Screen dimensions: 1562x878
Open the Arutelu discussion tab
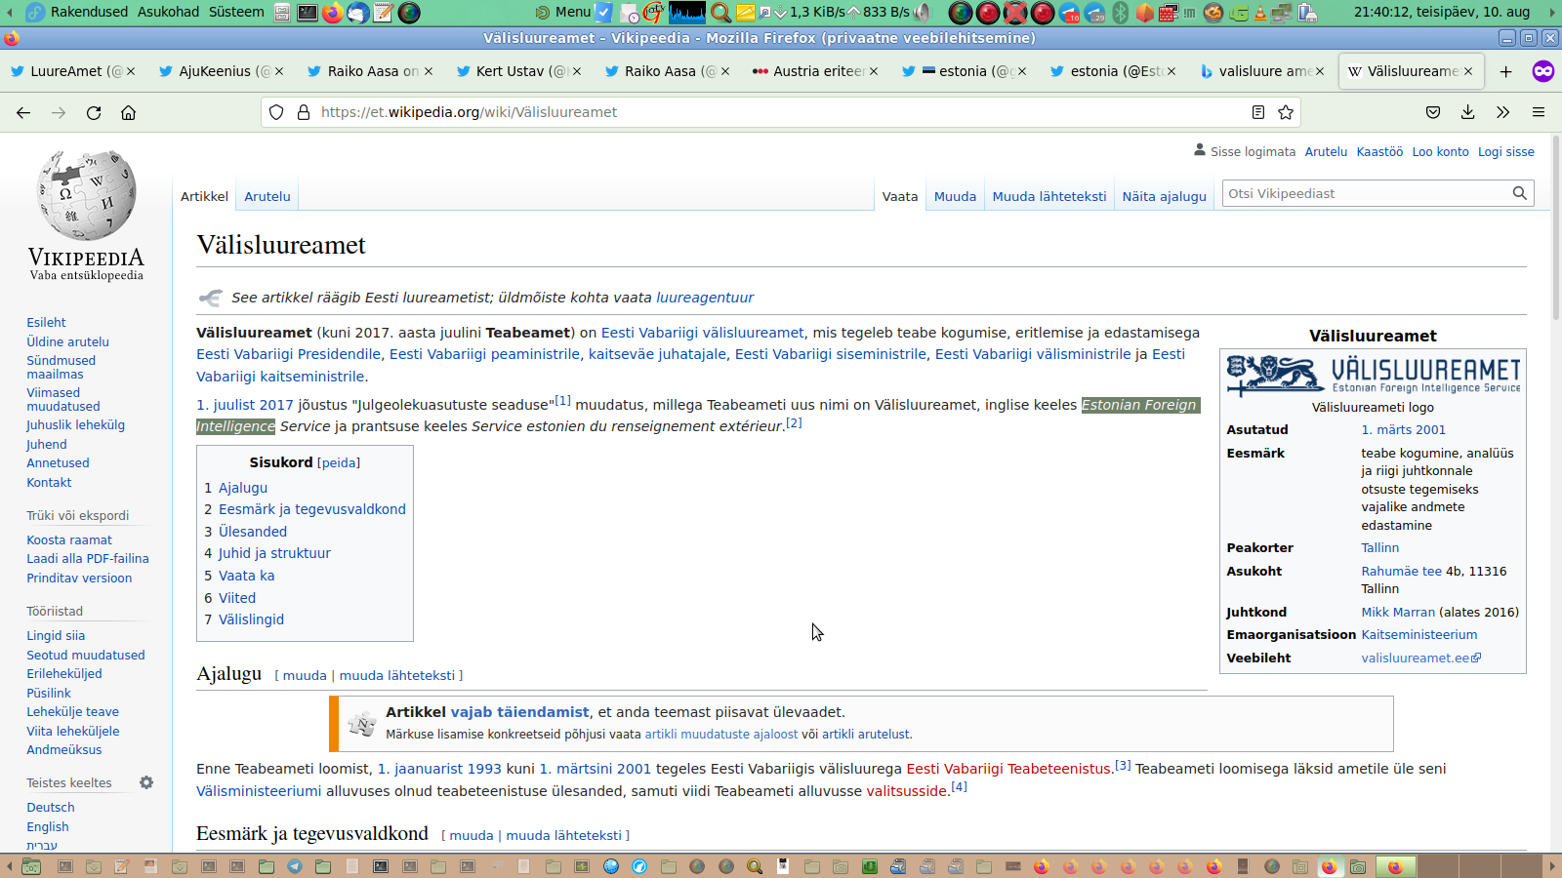[267, 196]
